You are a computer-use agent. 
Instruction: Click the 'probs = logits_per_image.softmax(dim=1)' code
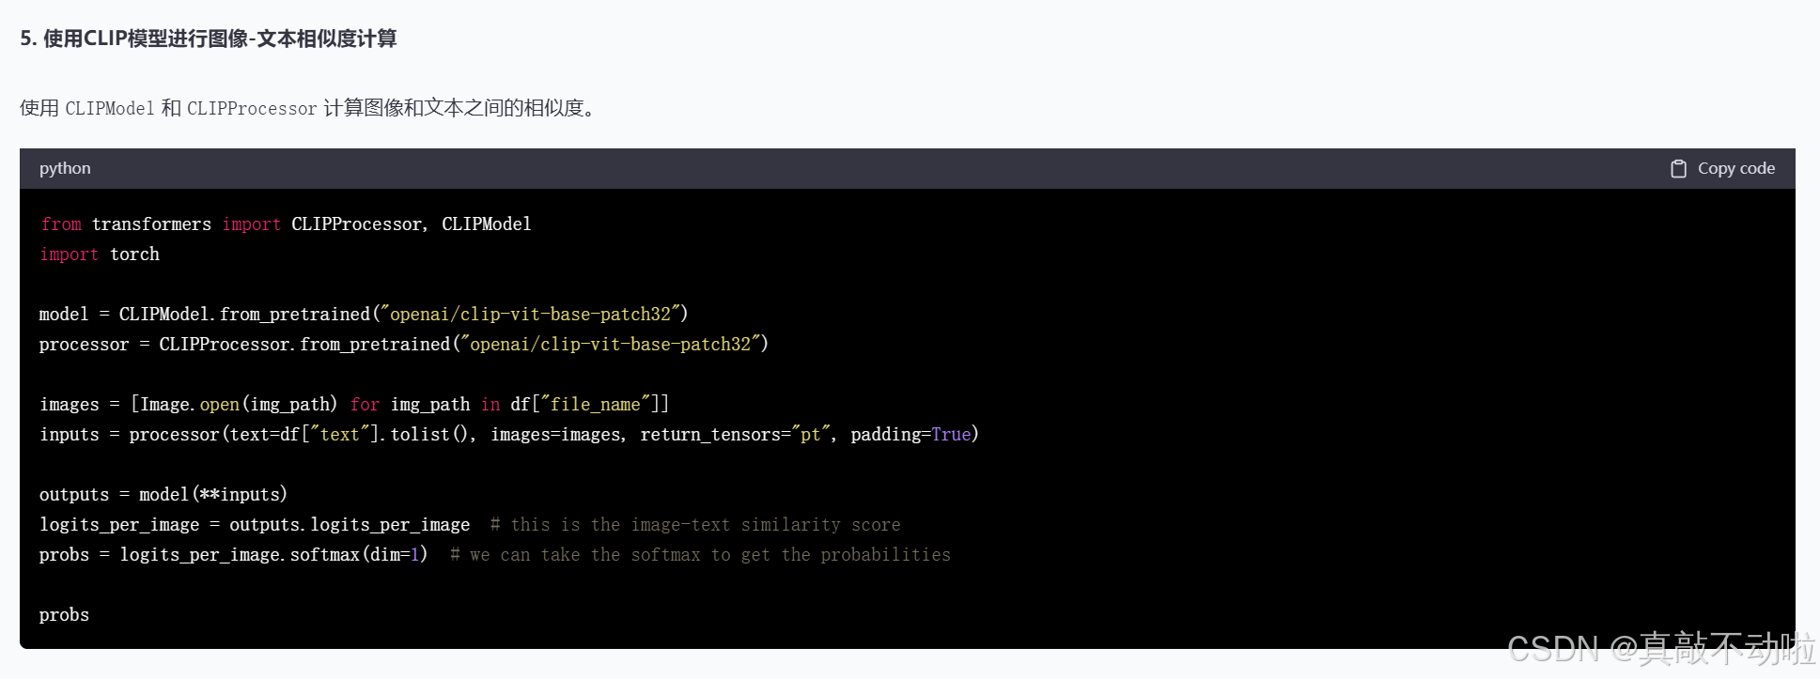(233, 554)
